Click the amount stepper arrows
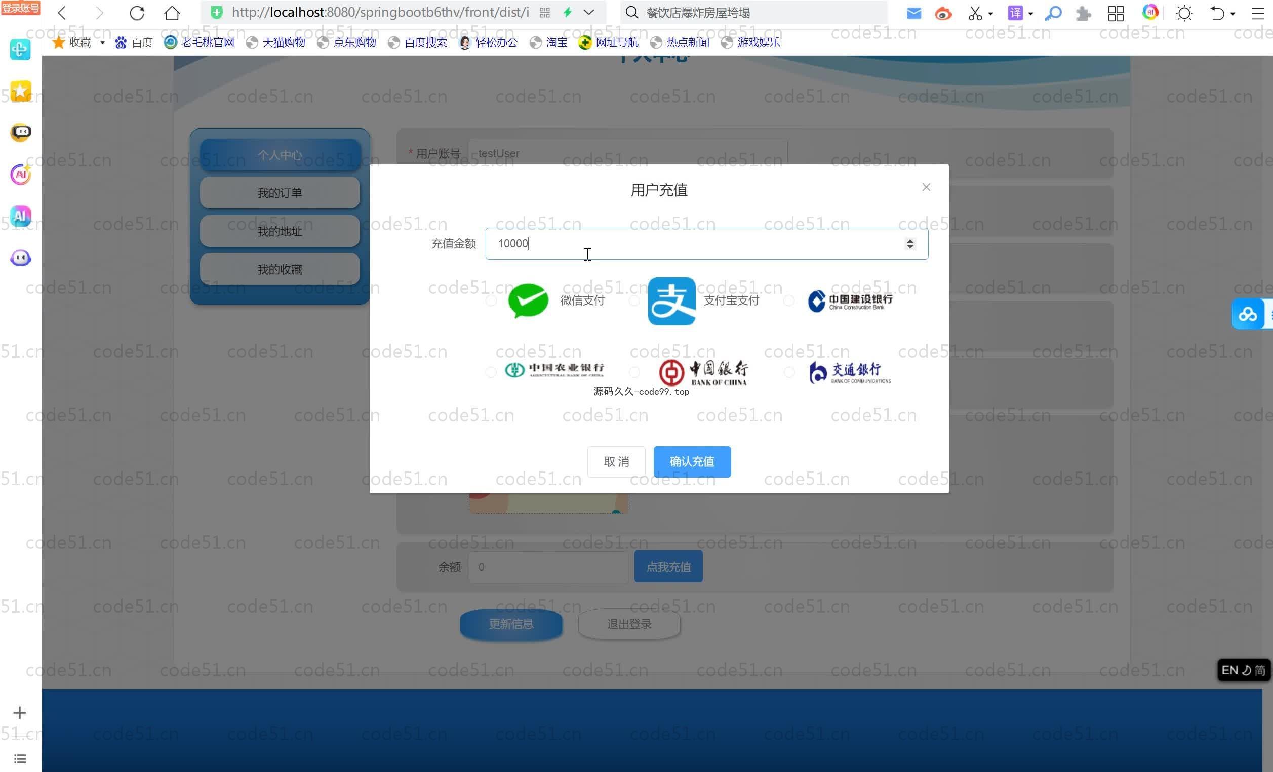1273x772 pixels. point(910,243)
